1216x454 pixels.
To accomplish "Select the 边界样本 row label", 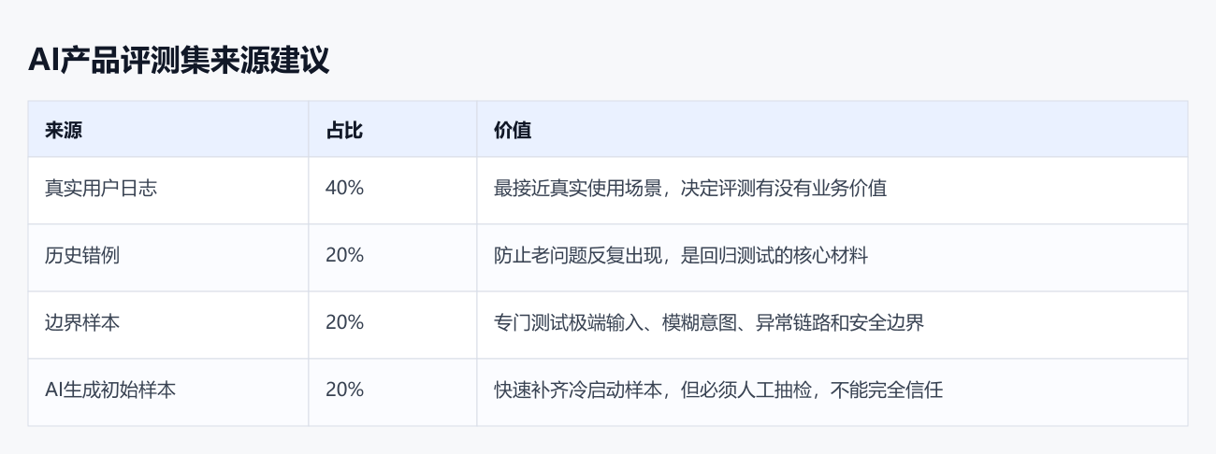I will pos(82,322).
